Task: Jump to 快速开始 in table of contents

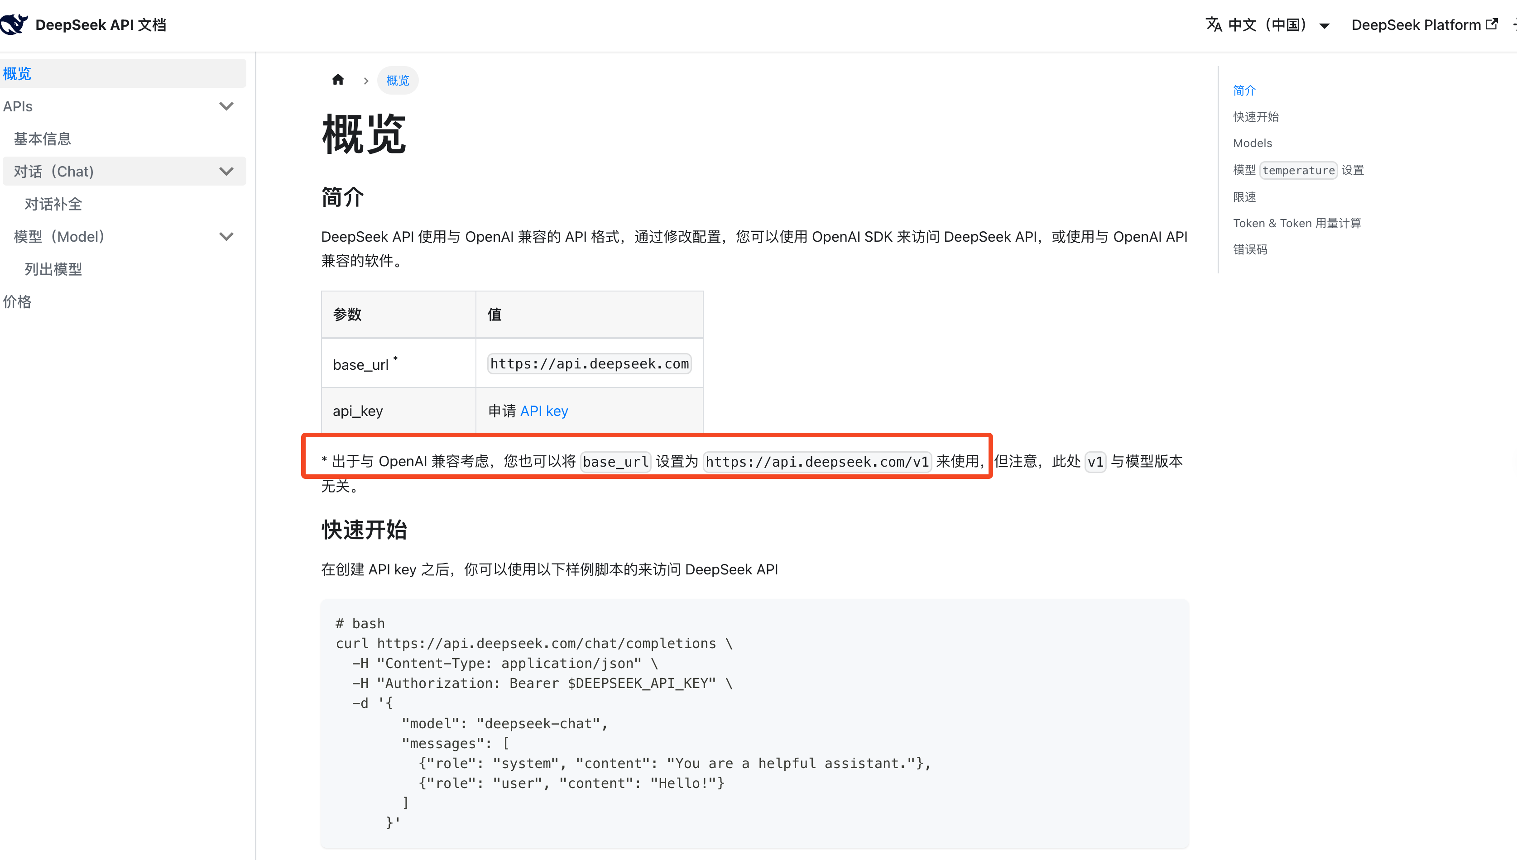Action: (1256, 116)
